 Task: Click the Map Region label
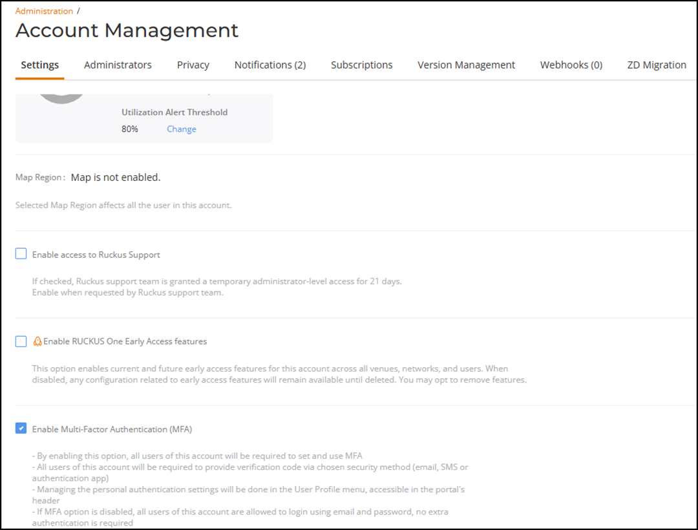pyautogui.click(x=41, y=177)
